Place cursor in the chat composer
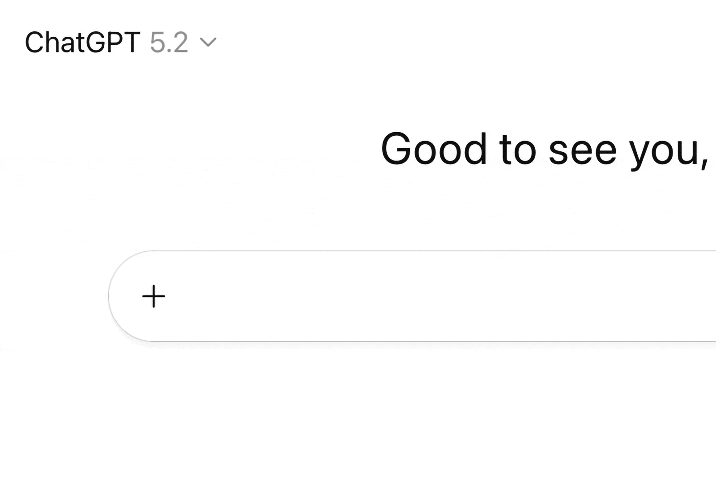The image size is (716, 482). tap(403, 297)
